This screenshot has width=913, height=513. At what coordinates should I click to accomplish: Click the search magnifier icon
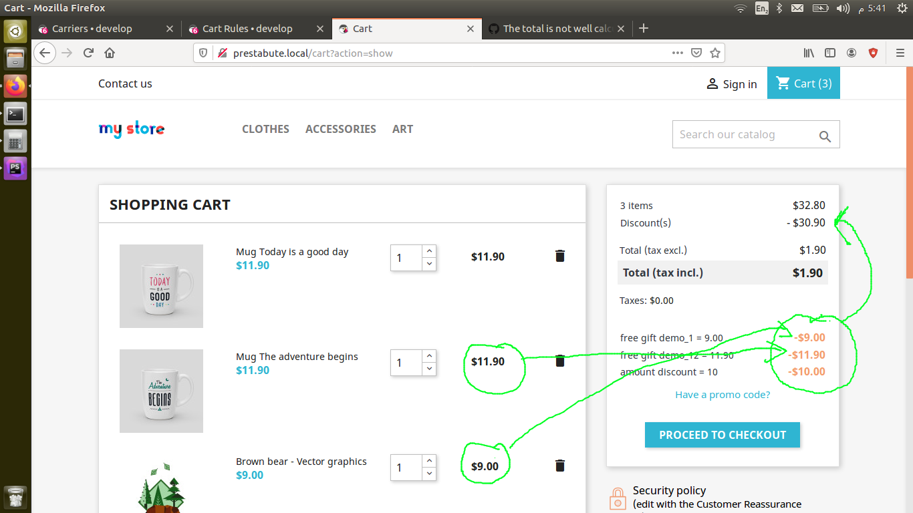click(x=825, y=136)
